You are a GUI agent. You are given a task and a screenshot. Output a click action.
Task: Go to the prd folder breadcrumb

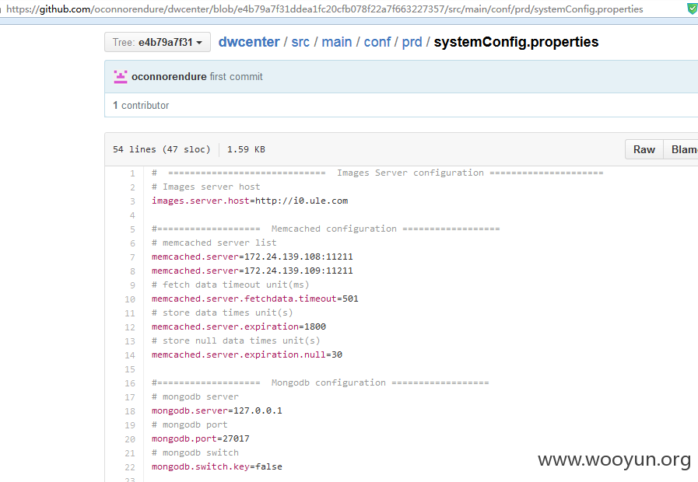tap(412, 42)
